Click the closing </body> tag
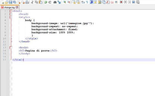 24,54
